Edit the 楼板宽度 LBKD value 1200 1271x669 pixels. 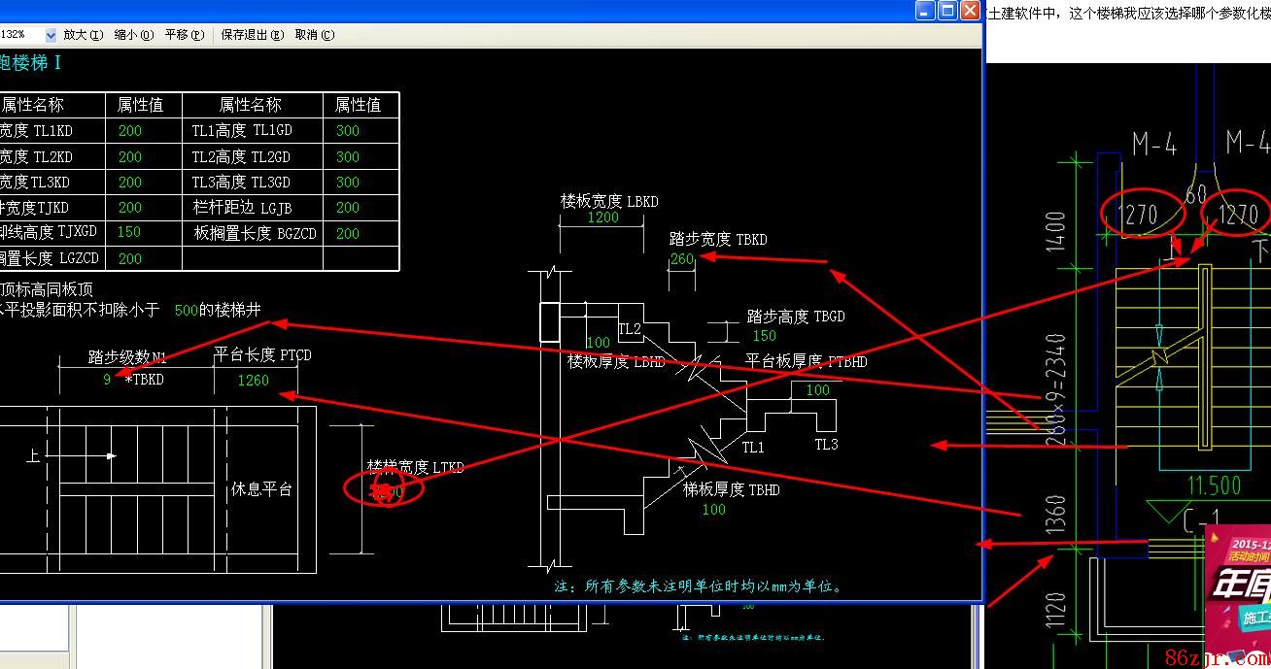pyautogui.click(x=602, y=217)
